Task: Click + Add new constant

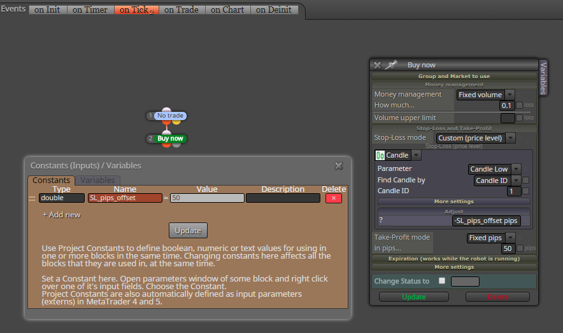Action: [x=61, y=215]
